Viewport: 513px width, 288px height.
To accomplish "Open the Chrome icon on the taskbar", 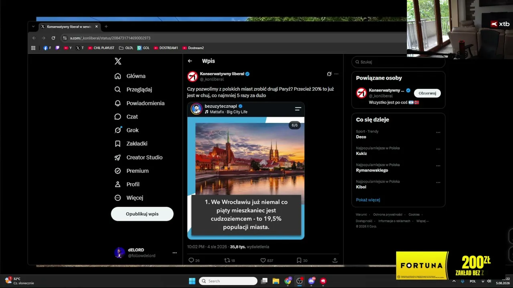I will click(x=288, y=281).
